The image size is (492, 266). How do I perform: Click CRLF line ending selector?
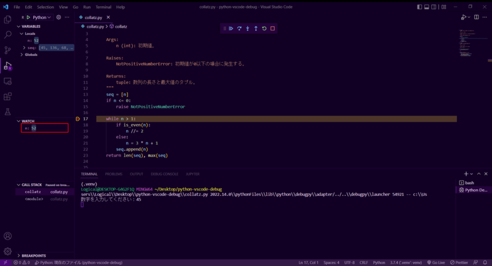[363, 262]
